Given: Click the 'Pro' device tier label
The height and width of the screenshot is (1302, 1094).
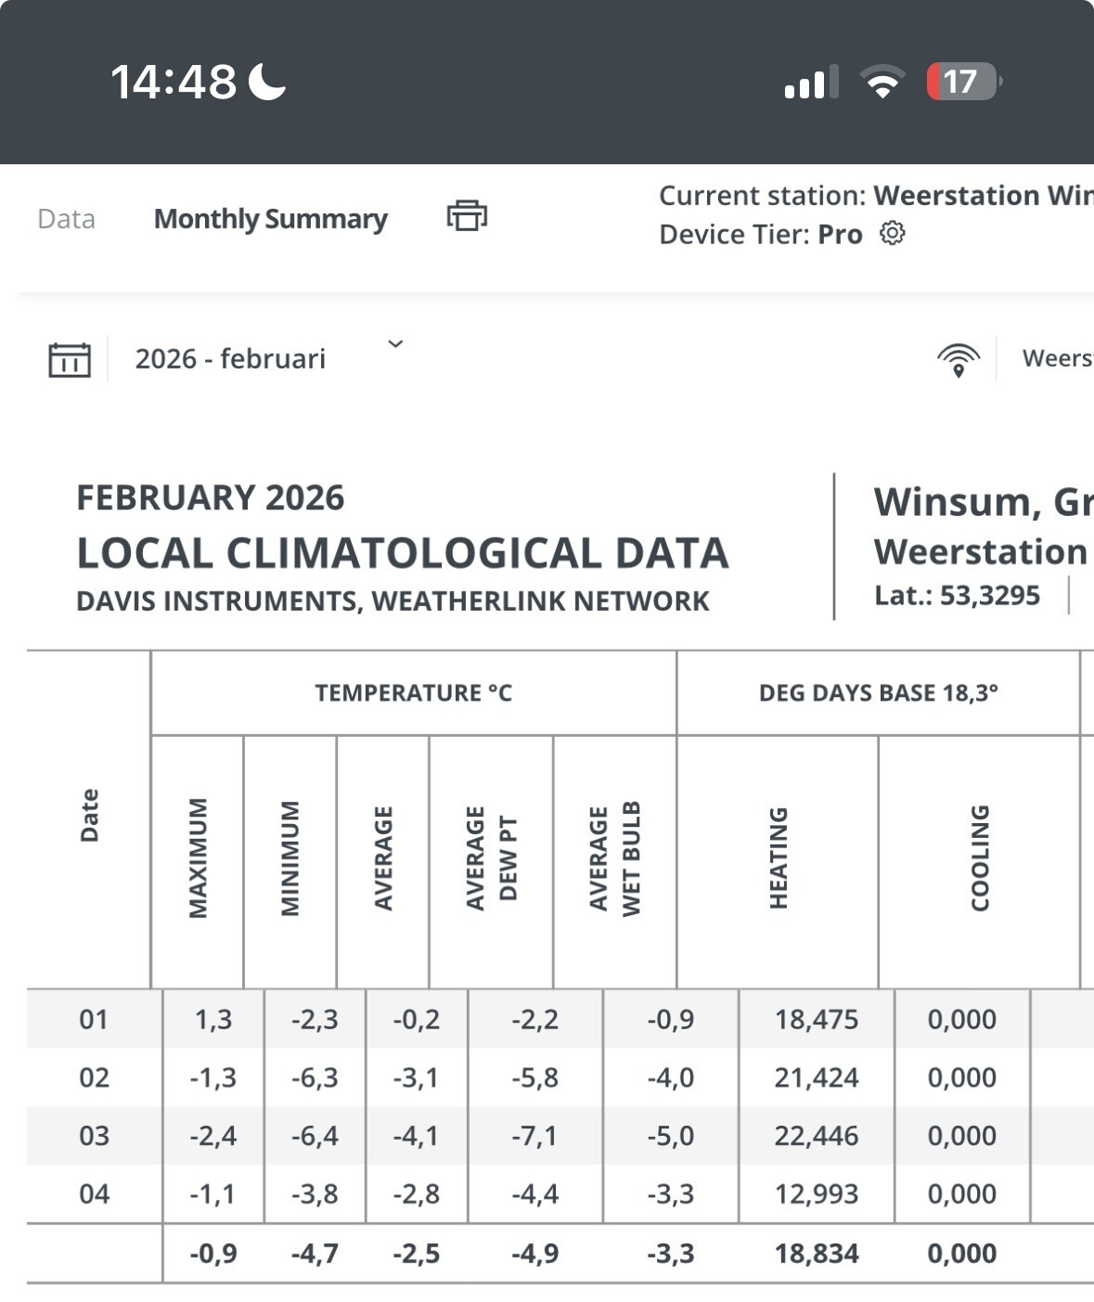Looking at the screenshot, I should (x=840, y=235).
